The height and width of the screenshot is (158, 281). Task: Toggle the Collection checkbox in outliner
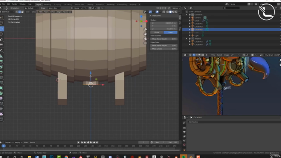pos(189,14)
